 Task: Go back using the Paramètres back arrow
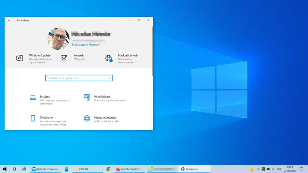[9, 20]
